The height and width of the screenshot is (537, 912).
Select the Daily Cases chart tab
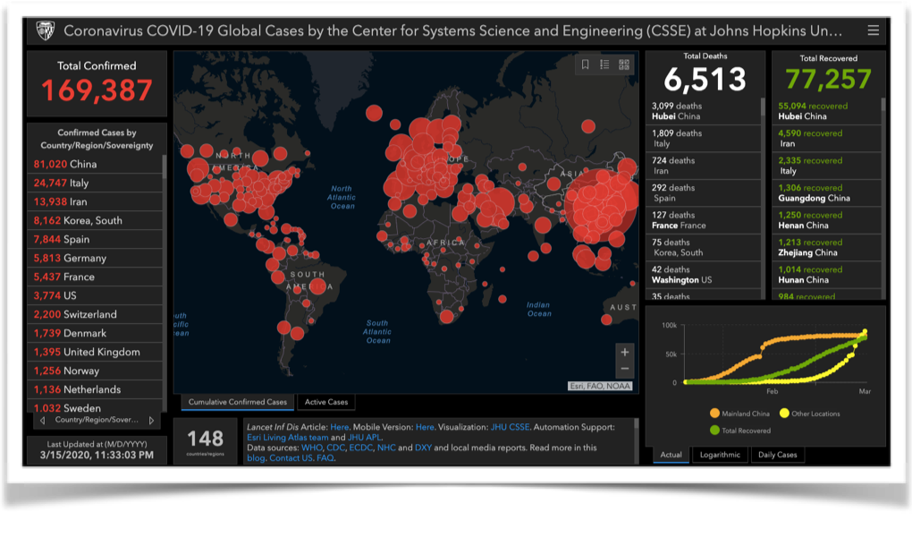pos(778,455)
